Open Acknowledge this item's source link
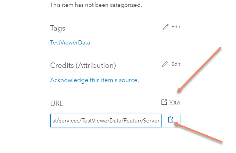The image size is (236, 153). pos(95,80)
